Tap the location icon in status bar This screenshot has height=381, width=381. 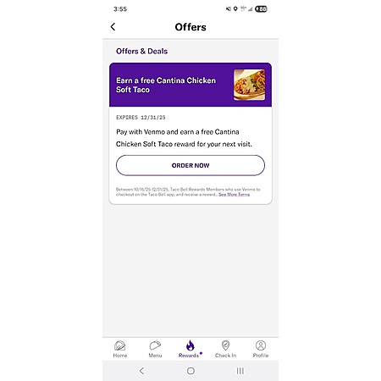click(x=235, y=9)
